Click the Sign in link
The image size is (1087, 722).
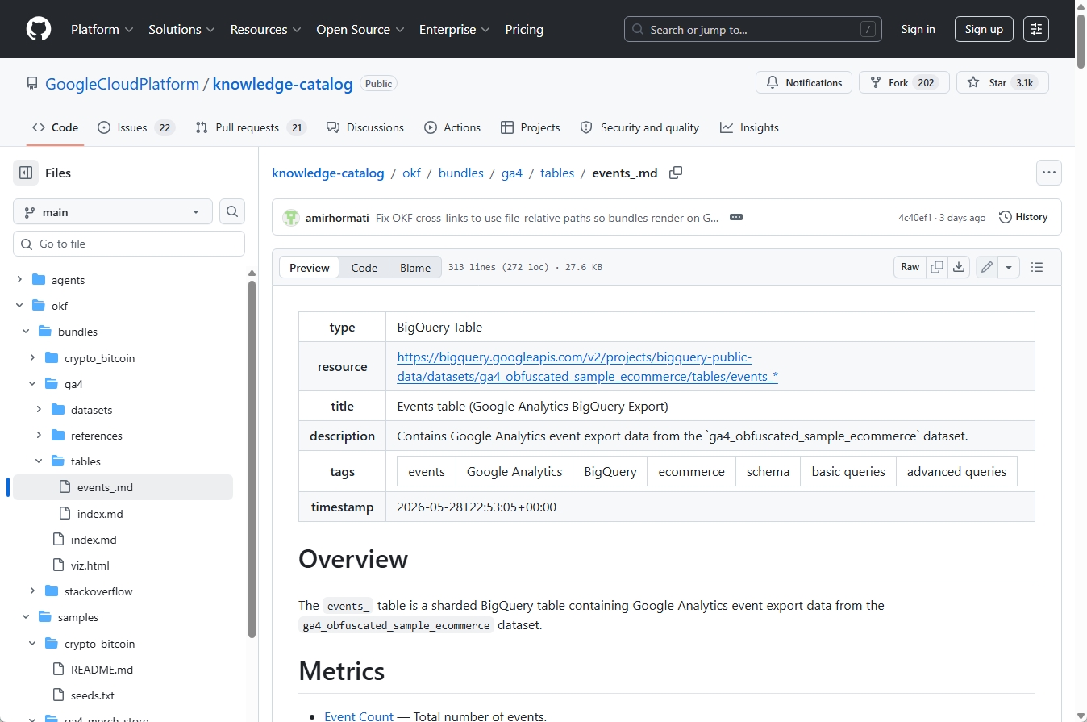(x=918, y=29)
